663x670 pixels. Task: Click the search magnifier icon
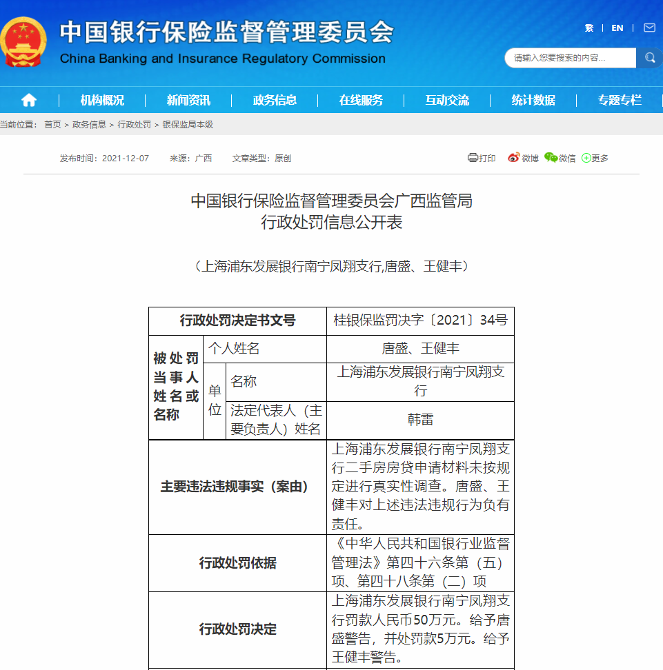650,58
